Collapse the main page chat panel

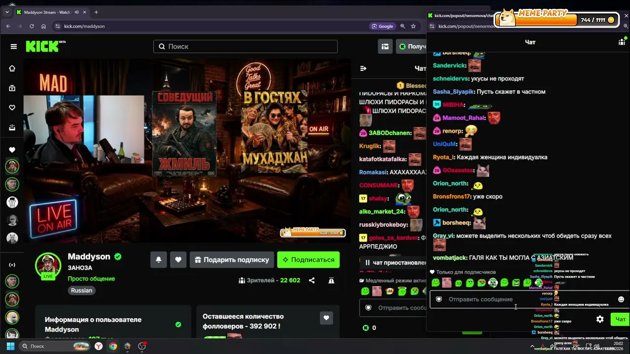(x=363, y=68)
